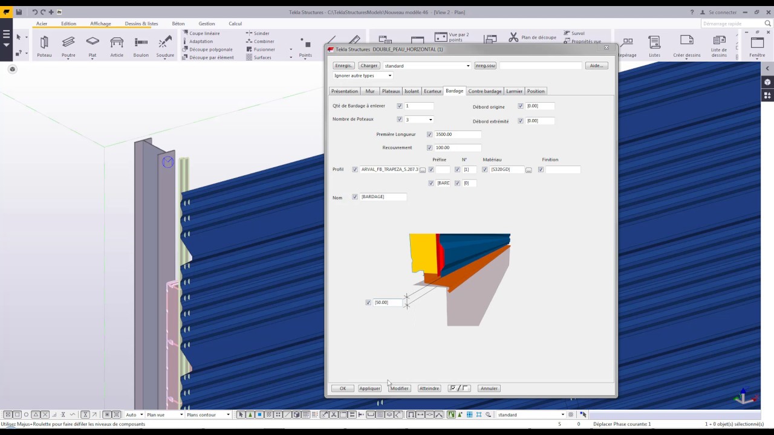Click the Appliquer button
Viewport: 774px width, 435px height.
click(369, 388)
